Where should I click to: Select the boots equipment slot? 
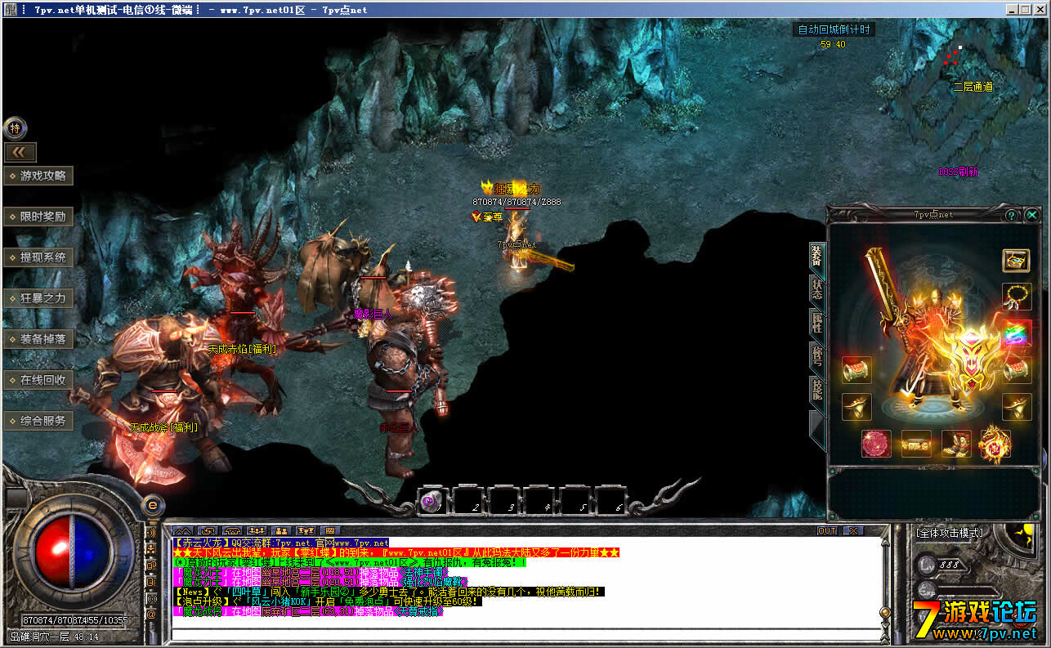[956, 443]
